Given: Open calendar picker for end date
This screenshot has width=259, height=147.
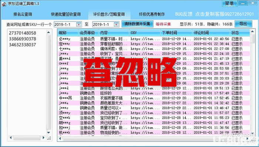Looking at the screenshot, I should pos(117,24).
